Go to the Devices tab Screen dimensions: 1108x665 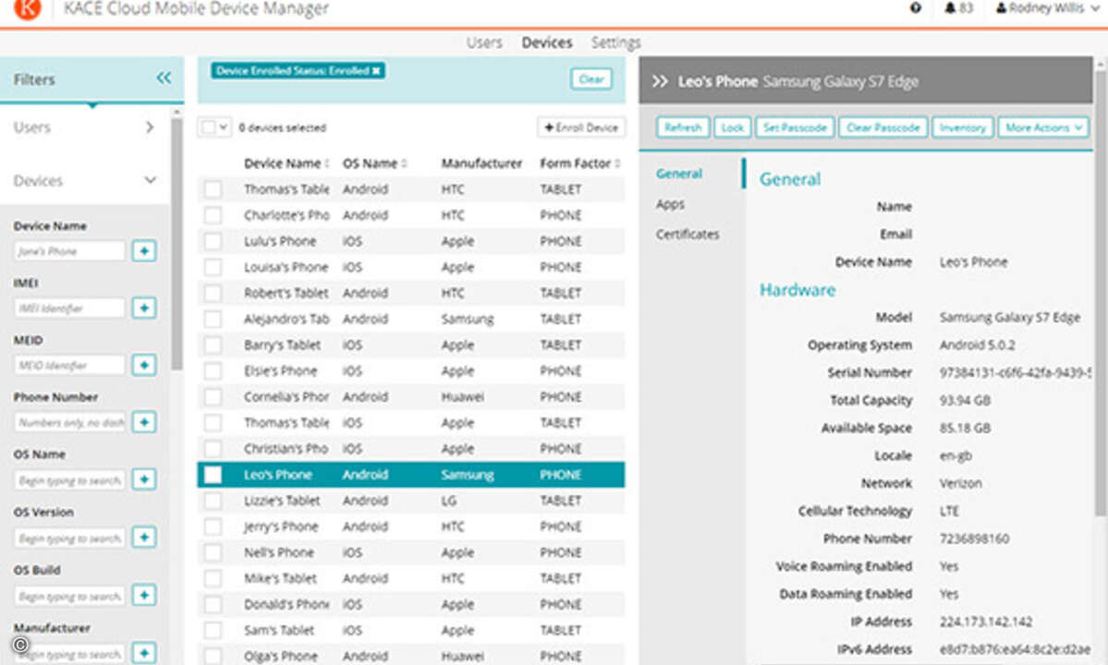coord(547,42)
